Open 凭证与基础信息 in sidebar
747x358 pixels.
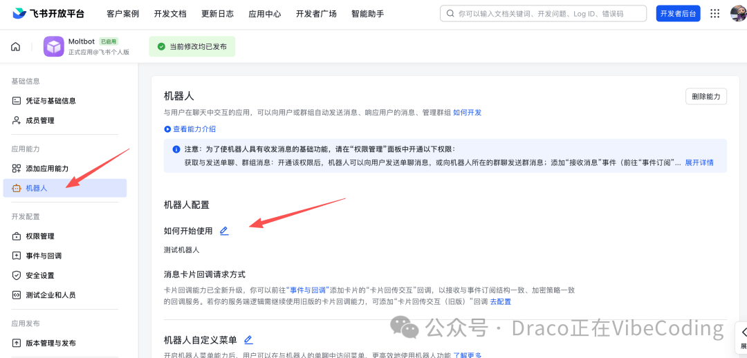coord(50,101)
